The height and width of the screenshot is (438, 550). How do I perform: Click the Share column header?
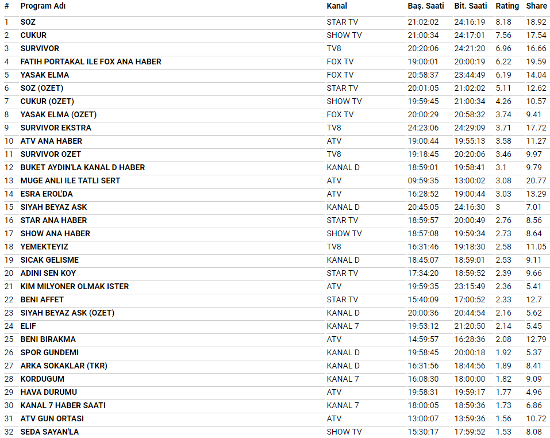(x=536, y=6)
